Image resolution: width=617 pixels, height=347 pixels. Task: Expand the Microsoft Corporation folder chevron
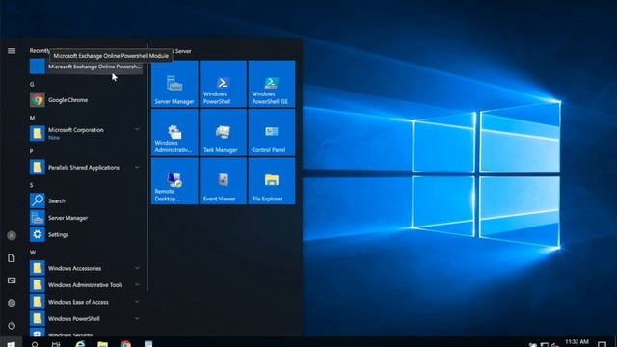(137, 129)
